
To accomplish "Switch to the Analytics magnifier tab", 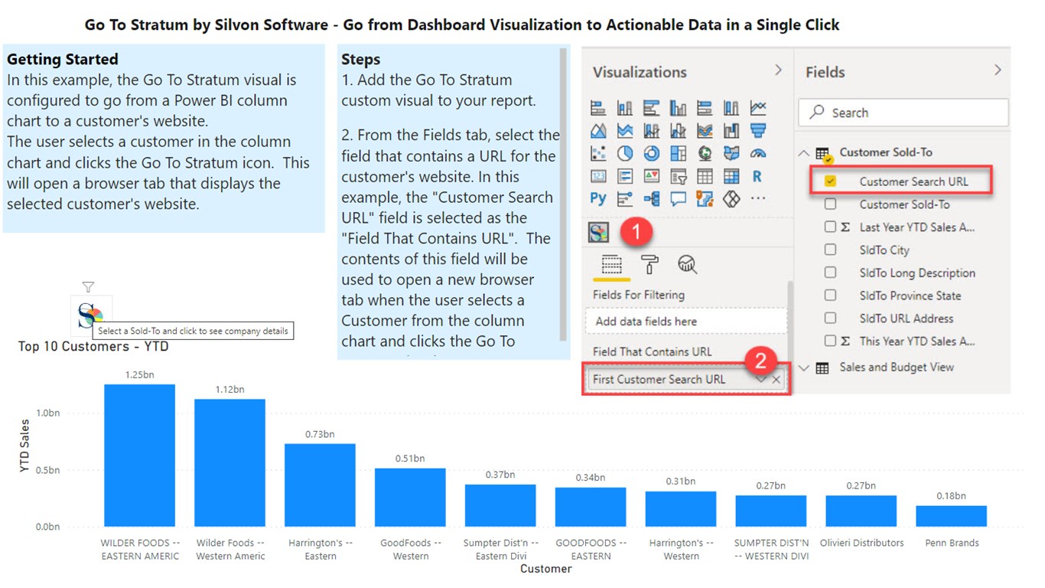I will tap(687, 265).
